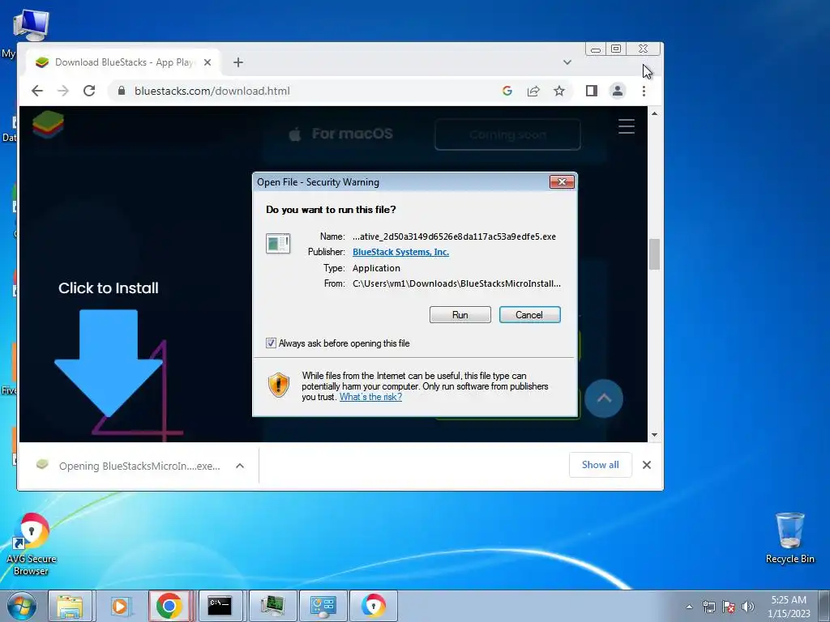Expand options for the BlueStacksMicroIn download item
This screenshot has height=622, width=830.
240,466
